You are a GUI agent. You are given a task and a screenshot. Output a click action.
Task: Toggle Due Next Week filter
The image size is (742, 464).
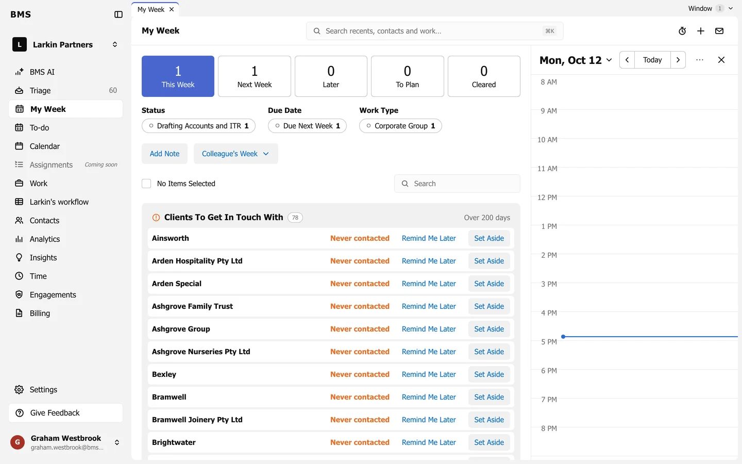[x=307, y=126]
